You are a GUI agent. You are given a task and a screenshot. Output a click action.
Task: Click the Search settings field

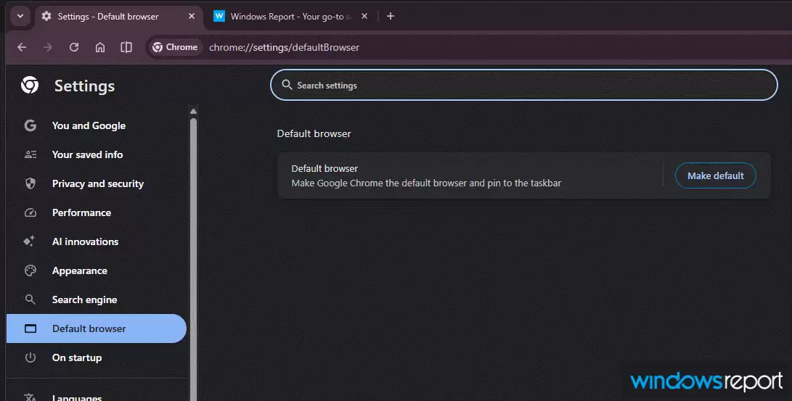click(523, 86)
